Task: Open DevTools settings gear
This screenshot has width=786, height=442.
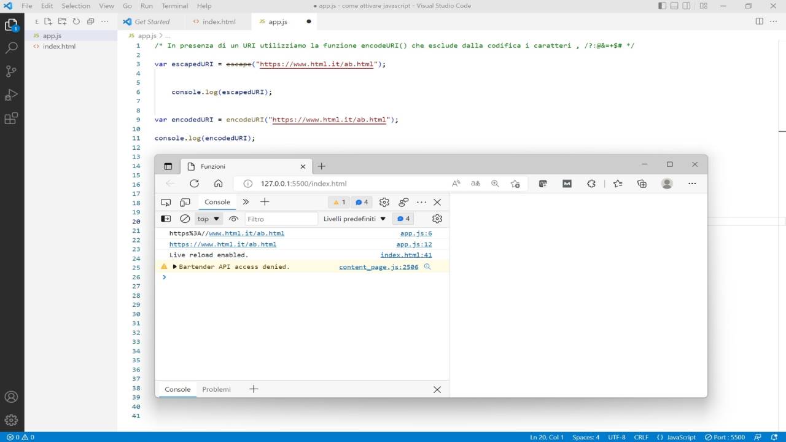Action: point(384,202)
